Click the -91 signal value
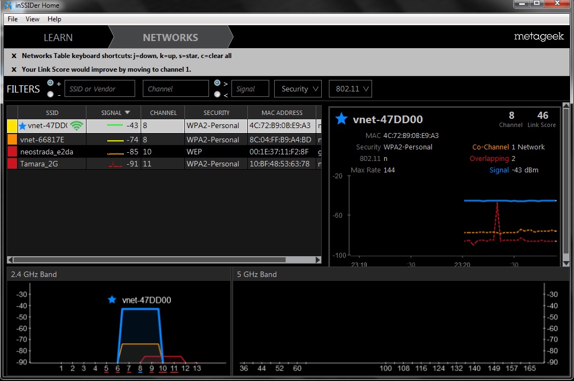574x381 pixels. point(132,164)
